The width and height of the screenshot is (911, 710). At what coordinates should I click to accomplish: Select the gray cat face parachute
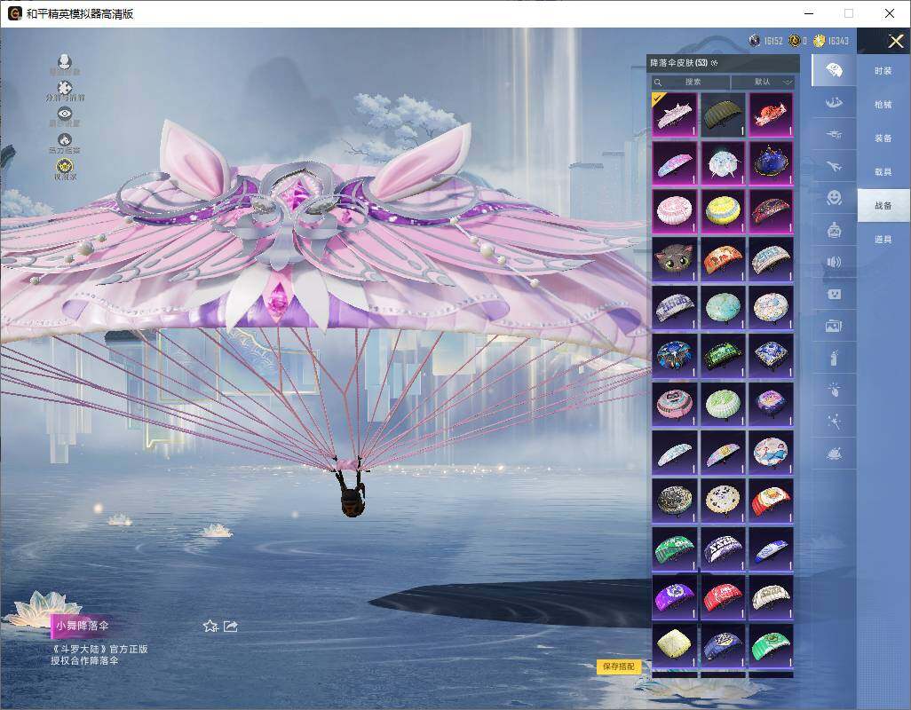(674, 259)
